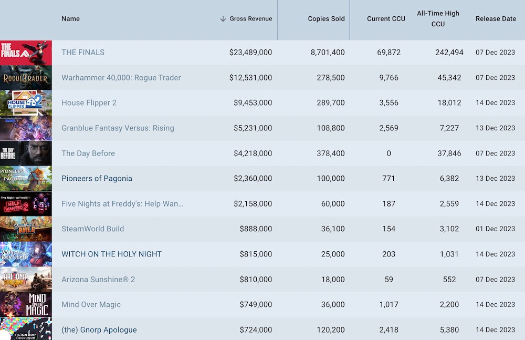Viewport: 525px width, 340px height.
Task: Open the Witch on the Holy Night thumbnail
Action: (26, 254)
